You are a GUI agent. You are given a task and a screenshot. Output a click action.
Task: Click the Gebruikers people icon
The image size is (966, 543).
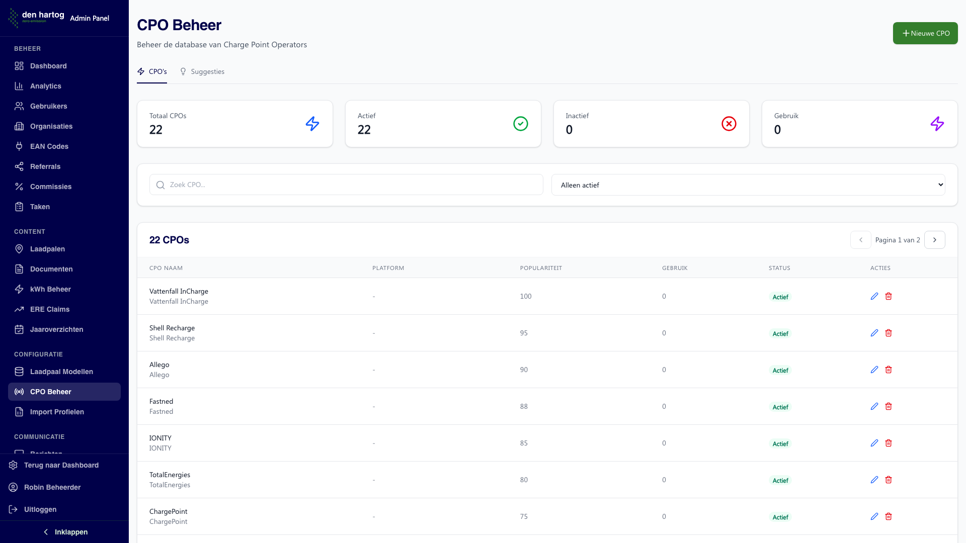(x=19, y=106)
